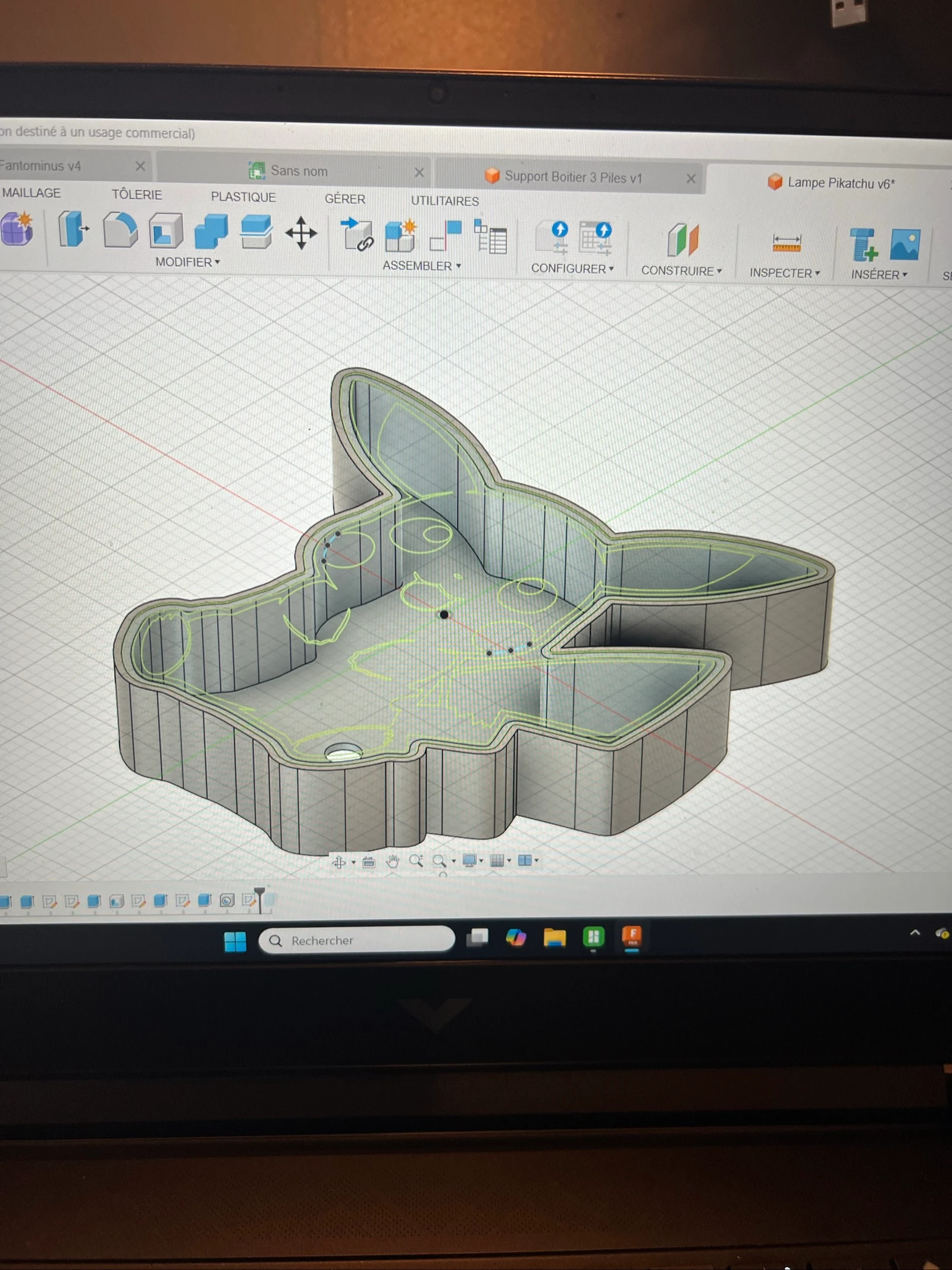Switch to the MAILLAGE ribbon tab
This screenshot has height=1270, width=952.
[31, 193]
